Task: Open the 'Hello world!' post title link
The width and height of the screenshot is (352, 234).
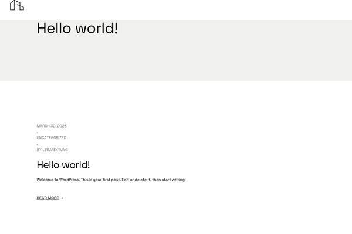Action: coord(63,165)
